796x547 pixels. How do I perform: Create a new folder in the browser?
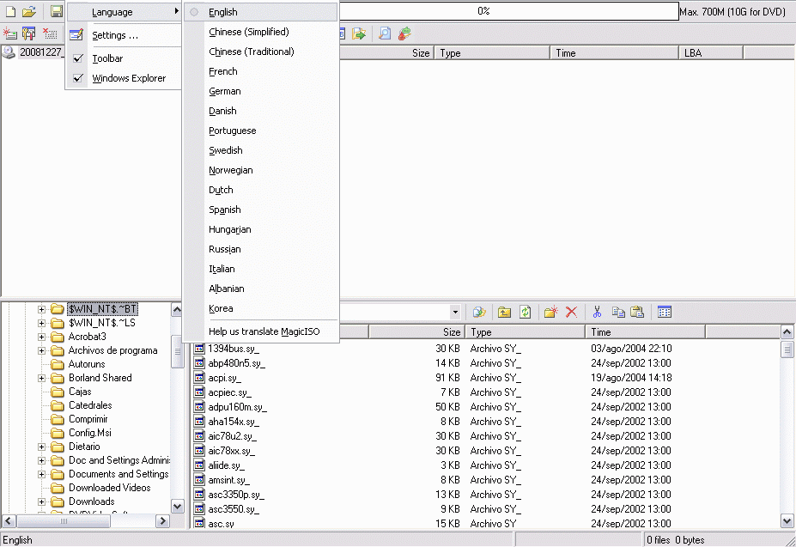click(x=551, y=312)
